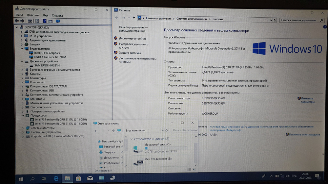Image resolution: width=328 pixels, height=184 pixels.
Task: Select Загрузки in navigation pane
Action: 110,152
